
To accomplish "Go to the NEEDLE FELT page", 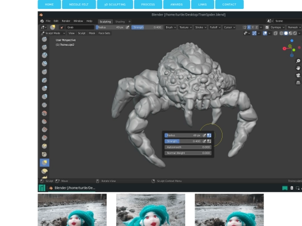I will click(x=79, y=4).
